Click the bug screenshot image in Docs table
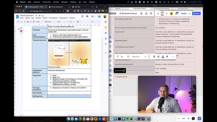The height and width of the screenshot is (122, 217). [69, 53]
